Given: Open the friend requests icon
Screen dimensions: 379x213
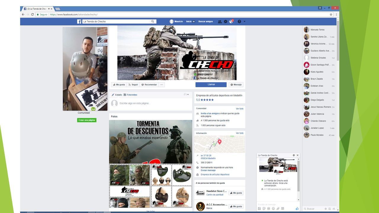Looking at the screenshot, I should pos(220,22).
